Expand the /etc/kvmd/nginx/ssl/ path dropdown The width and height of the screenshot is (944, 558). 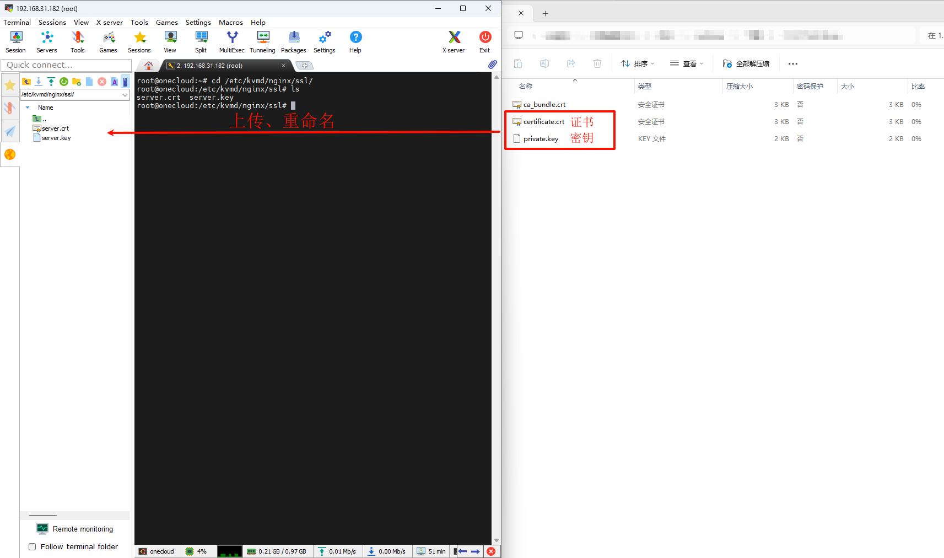125,95
